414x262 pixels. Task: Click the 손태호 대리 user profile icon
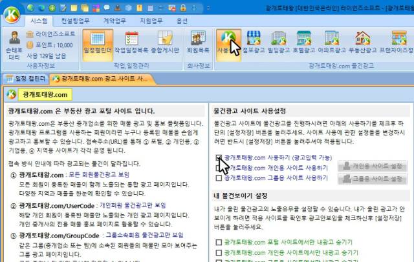click(x=14, y=45)
